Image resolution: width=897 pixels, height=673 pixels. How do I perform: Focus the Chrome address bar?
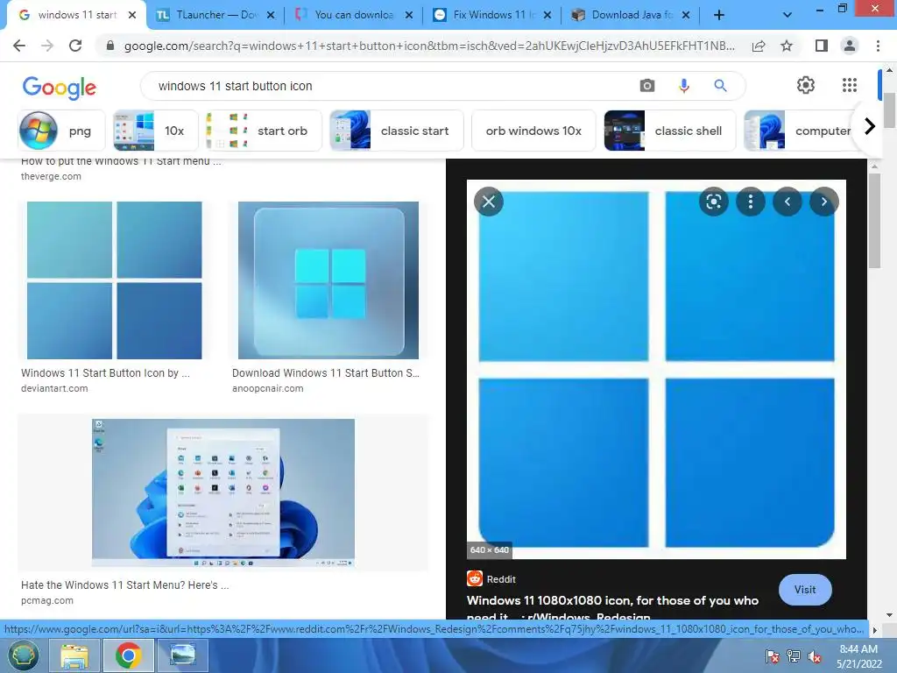point(429,46)
